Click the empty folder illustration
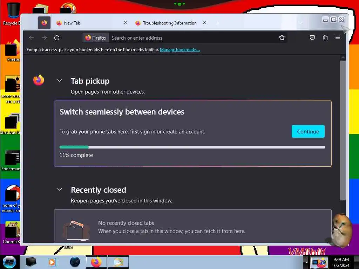The width and height of the screenshot is (359, 269). click(76, 230)
